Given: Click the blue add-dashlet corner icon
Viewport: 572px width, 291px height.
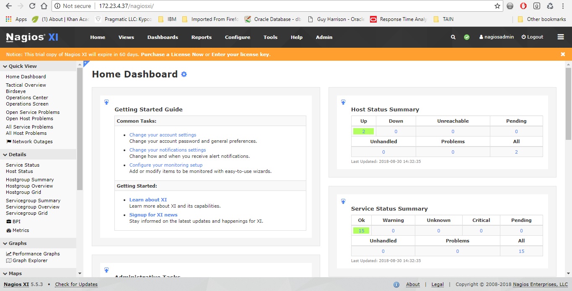Looking at the screenshot, I should tap(86, 63).
